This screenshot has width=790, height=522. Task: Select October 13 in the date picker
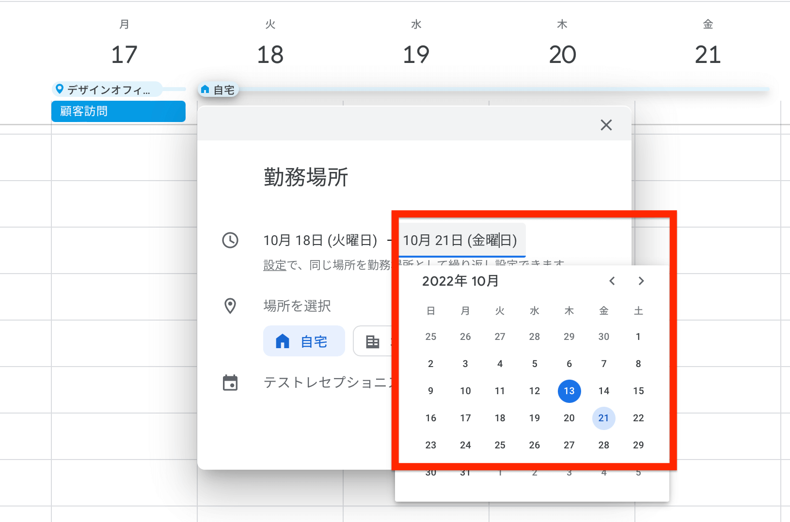[569, 391]
